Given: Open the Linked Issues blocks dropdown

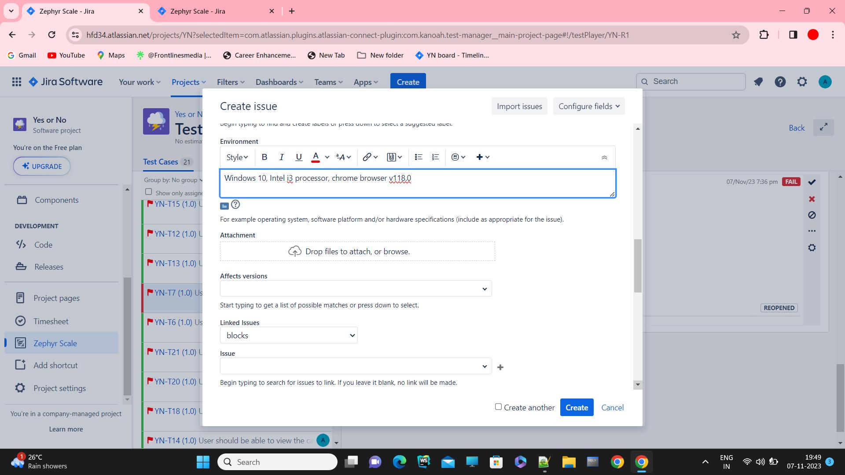Looking at the screenshot, I should pyautogui.click(x=289, y=336).
